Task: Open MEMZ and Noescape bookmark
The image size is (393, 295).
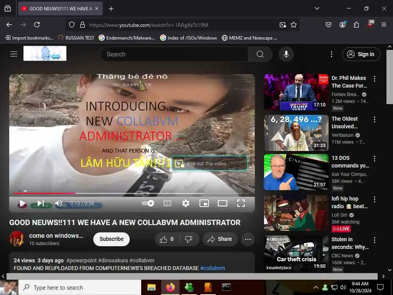Action: (249, 38)
